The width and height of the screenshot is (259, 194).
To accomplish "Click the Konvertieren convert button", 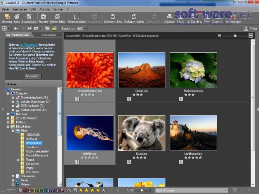I will [x=233, y=18].
